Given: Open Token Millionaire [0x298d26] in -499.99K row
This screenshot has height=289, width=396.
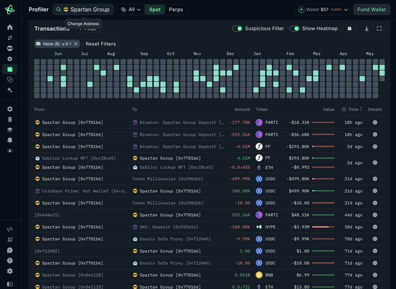Looking at the screenshot, I should coord(168,179).
